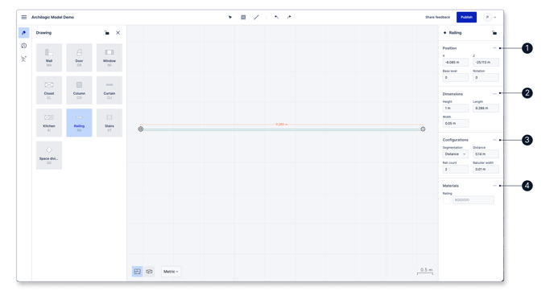This screenshot has width=554, height=291.
Task: Select the Stairs drawing tool
Action: (110, 123)
